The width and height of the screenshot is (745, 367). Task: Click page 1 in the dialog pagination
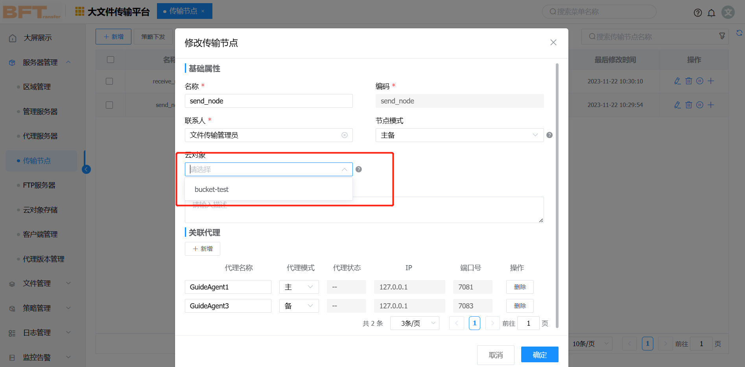click(474, 323)
